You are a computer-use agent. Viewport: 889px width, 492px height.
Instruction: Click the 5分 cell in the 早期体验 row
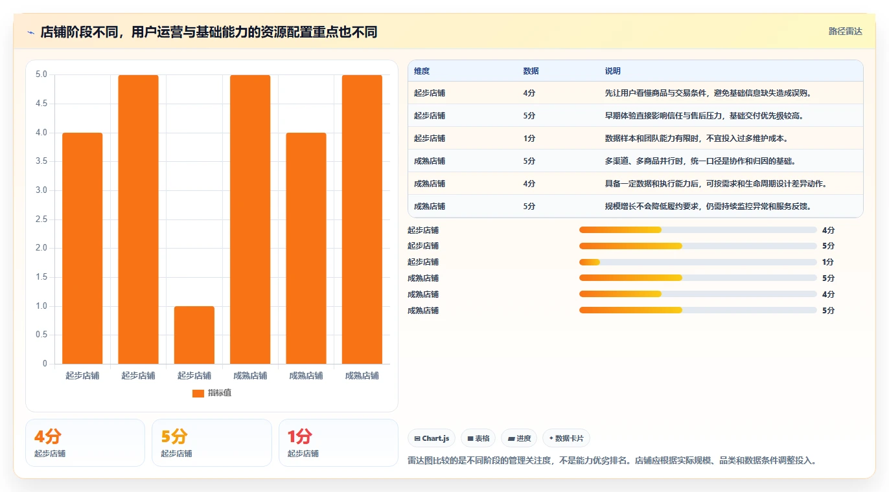[x=529, y=116]
